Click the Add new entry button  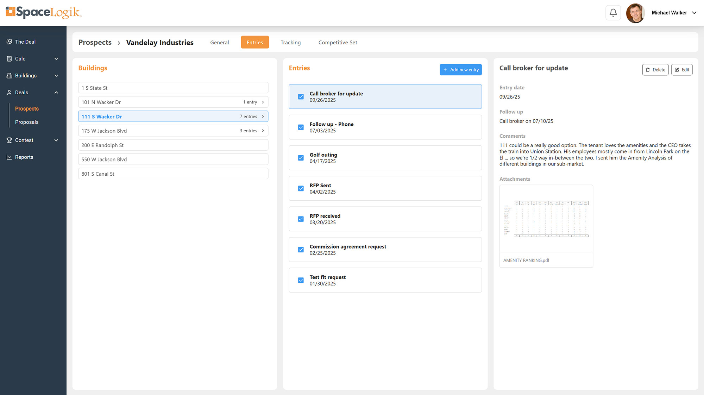click(460, 69)
